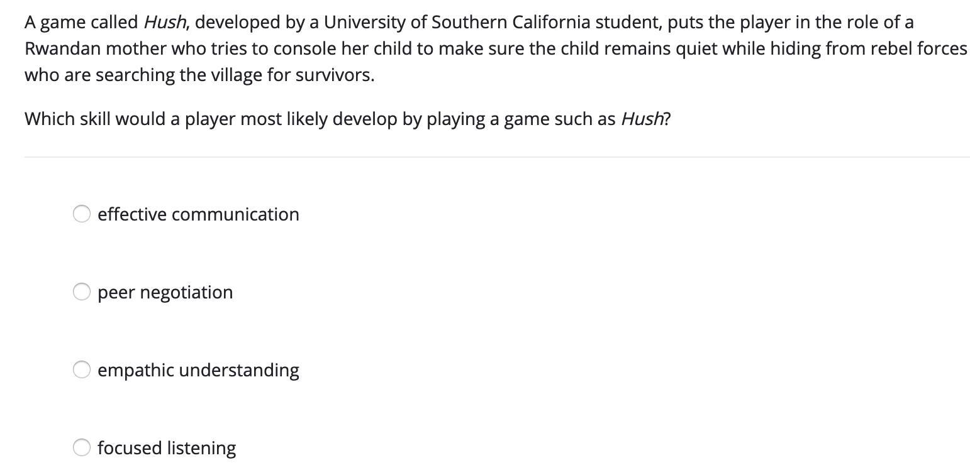Click the 'Which skill would a player' question
The width and height of the screenshot is (970, 475).
tap(348, 119)
